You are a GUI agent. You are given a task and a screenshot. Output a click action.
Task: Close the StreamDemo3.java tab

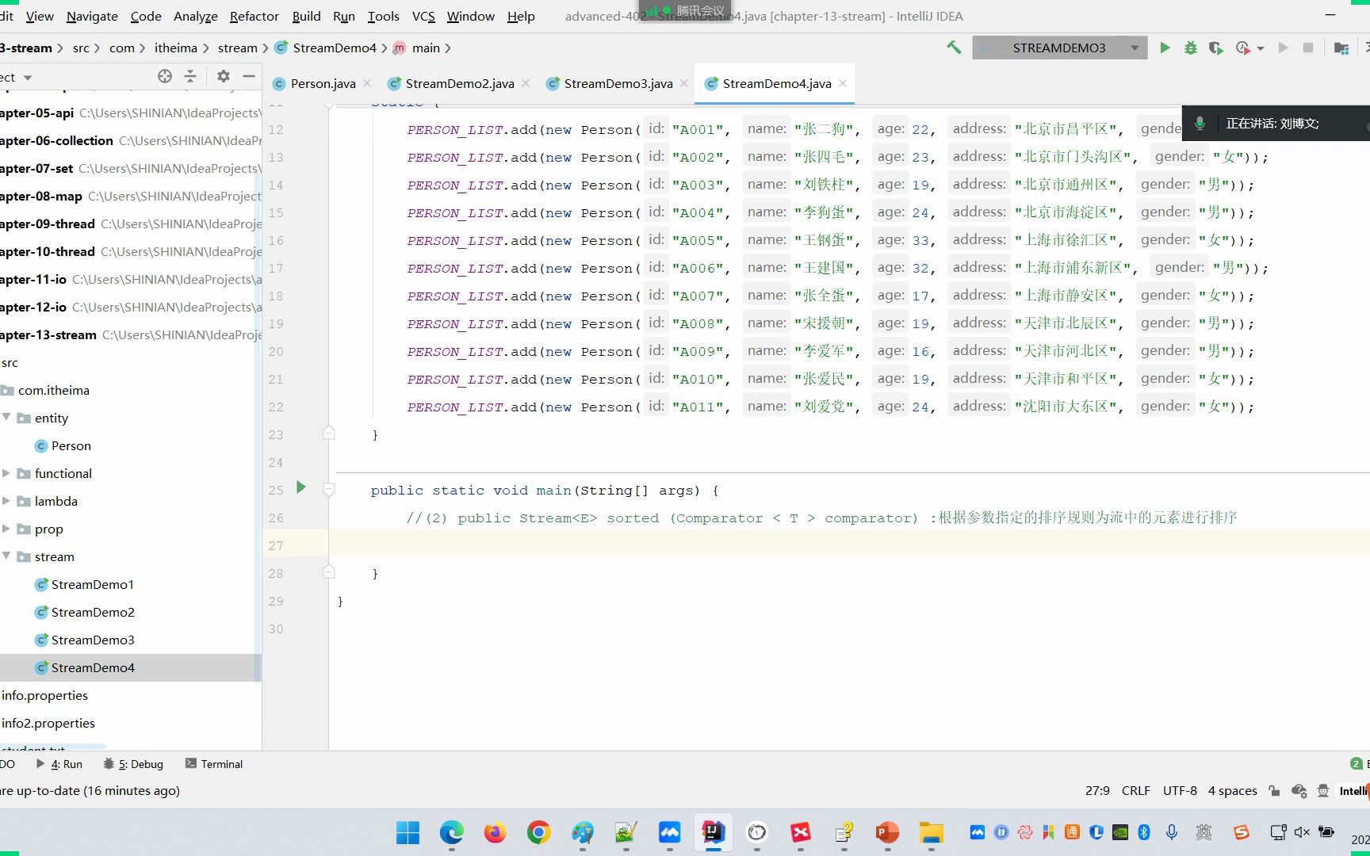click(x=684, y=83)
